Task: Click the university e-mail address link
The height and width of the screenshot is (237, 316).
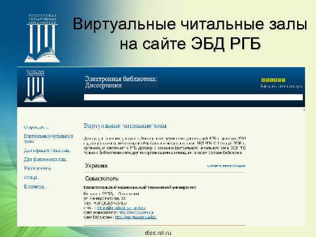Action: click(x=121, y=208)
